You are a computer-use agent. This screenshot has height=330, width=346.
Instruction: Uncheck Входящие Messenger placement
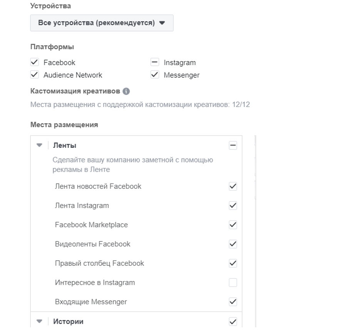coord(233,302)
